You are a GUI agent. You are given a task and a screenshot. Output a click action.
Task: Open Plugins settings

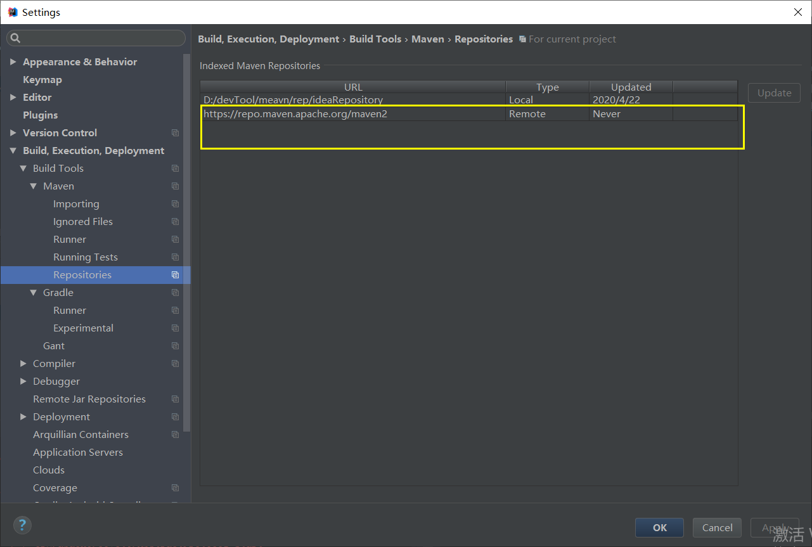41,115
